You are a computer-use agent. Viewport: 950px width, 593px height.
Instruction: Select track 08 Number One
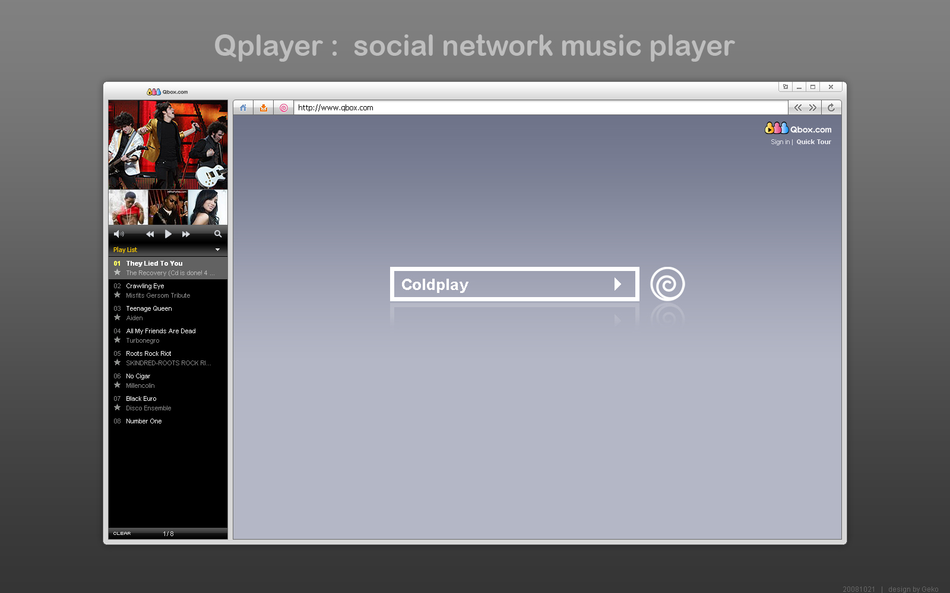168,422
